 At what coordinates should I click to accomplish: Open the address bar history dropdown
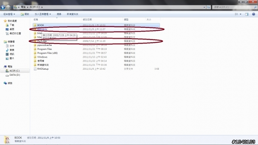tap(204, 7)
